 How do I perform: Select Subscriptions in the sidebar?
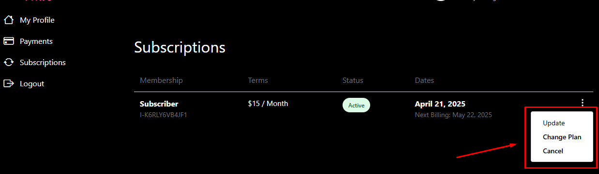pyautogui.click(x=43, y=63)
